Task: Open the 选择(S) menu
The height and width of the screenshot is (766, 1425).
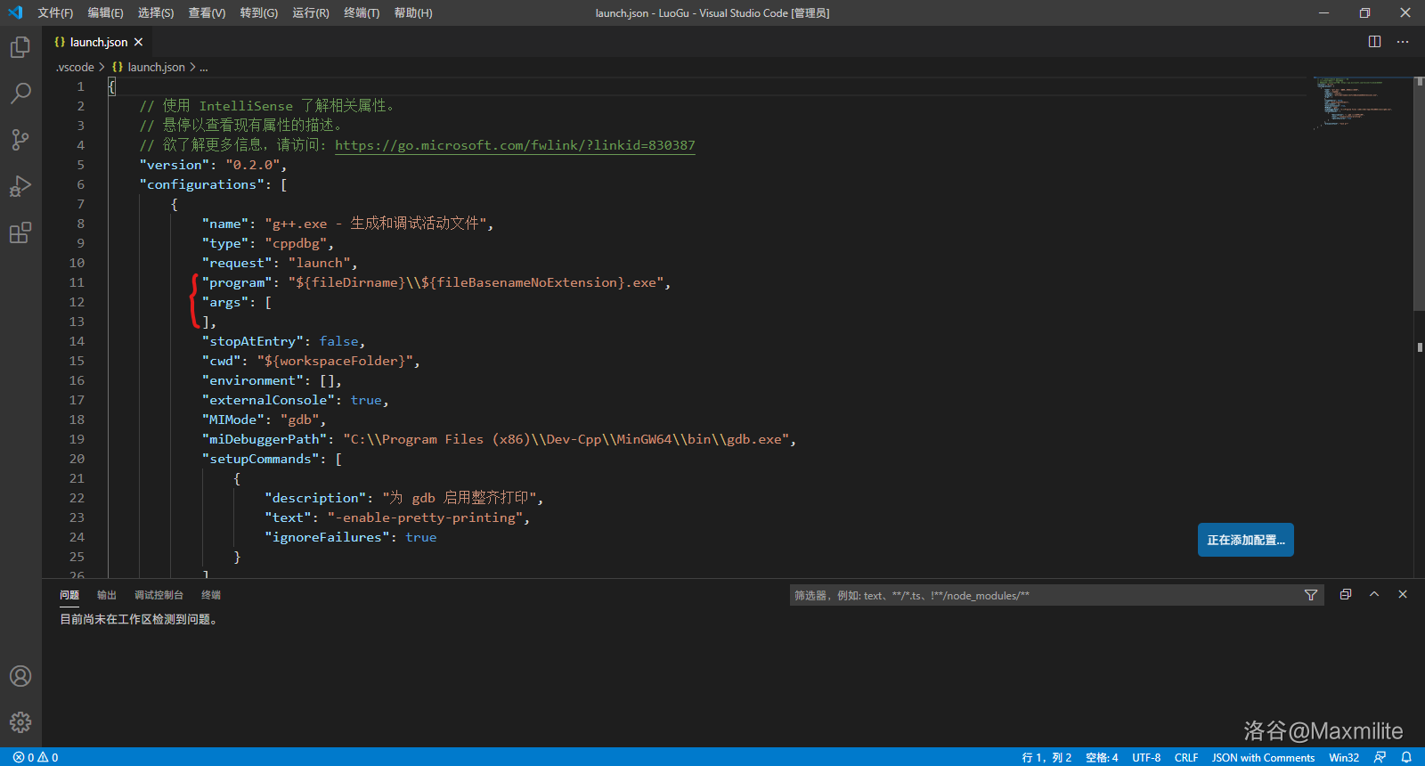Action: pos(156,12)
